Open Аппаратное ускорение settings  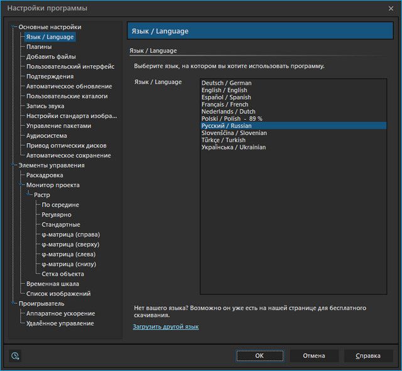[60, 313]
